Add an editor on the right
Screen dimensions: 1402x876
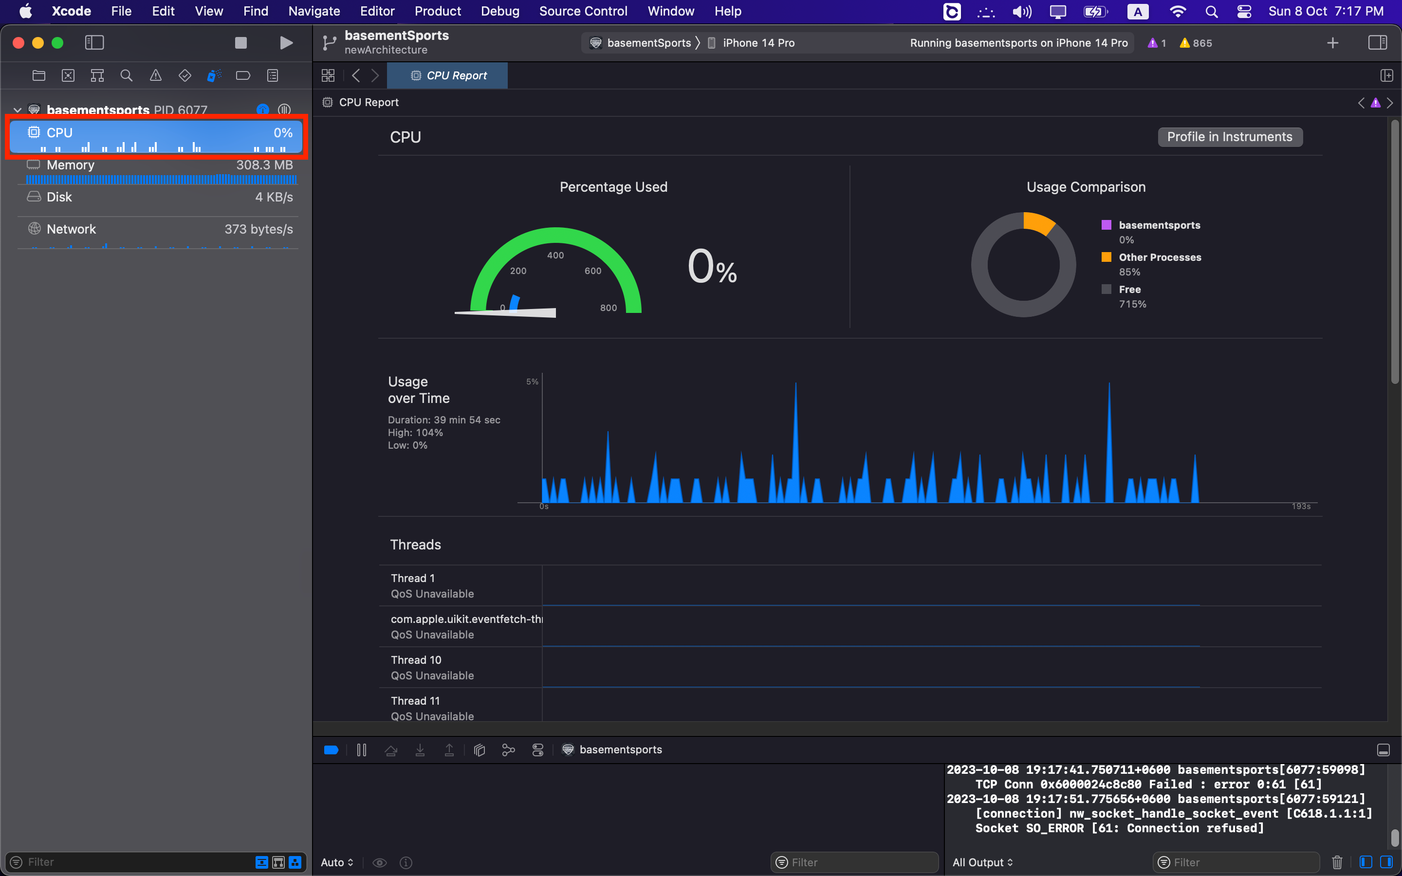(x=1386, y=75)
